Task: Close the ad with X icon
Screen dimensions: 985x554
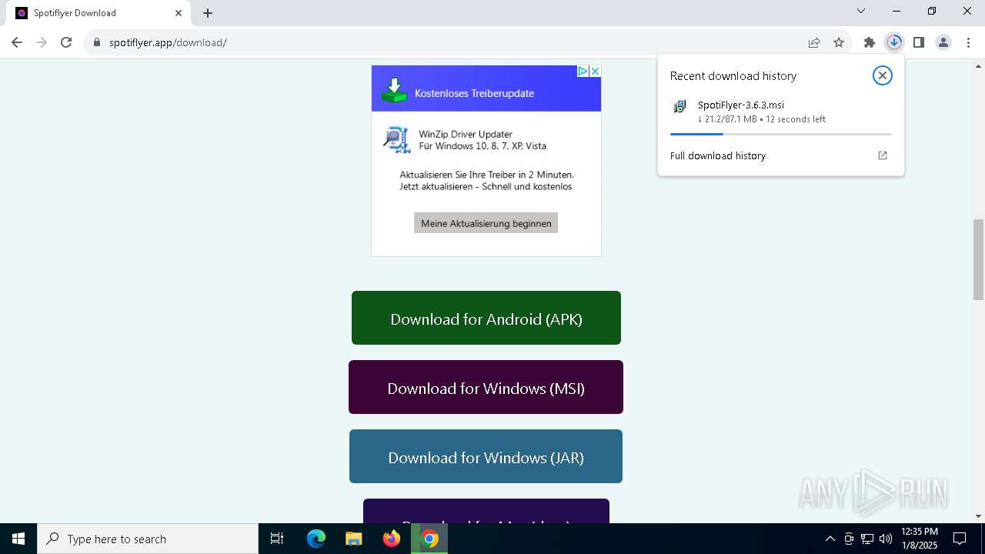Action: point(595,71)
